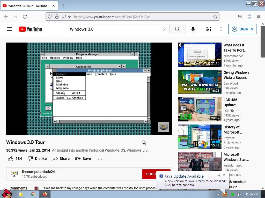
Task: Open History of Microsoft video thumbnail
Action: [200, 137]
